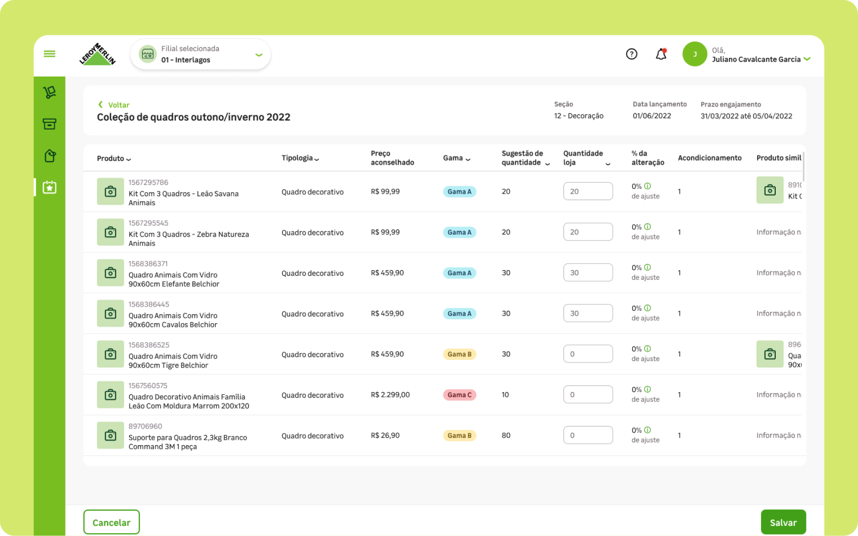Open the calendar star sidebar icon

(49, 187)
